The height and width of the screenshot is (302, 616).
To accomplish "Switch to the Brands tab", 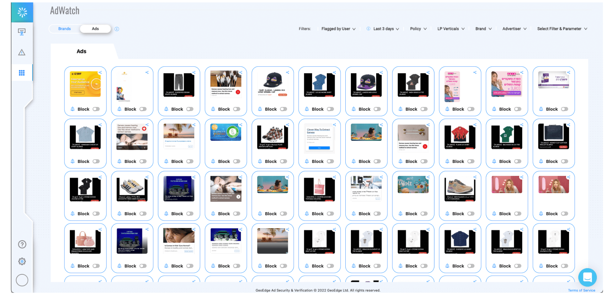I will pos(64,29).
